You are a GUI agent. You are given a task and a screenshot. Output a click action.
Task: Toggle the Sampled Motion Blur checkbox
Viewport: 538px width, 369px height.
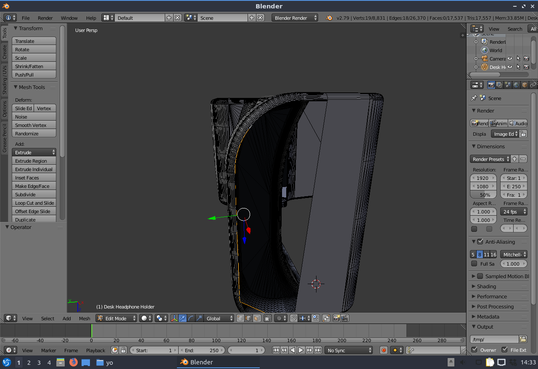tap(480, 276)
